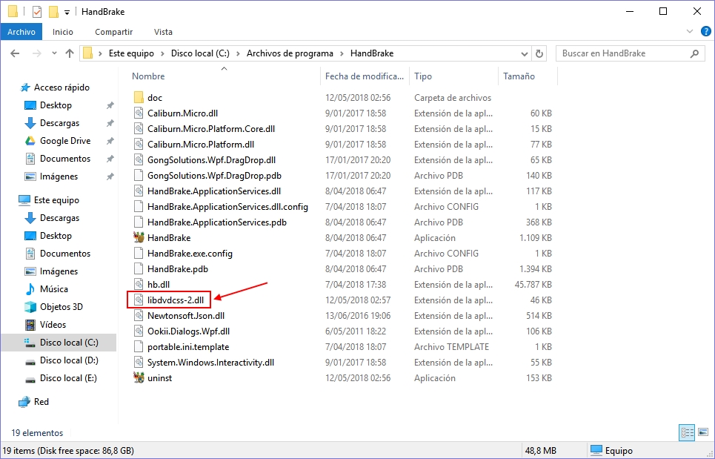The image size is (715, 459).
Task: Open pinned Imágenes under Acceso rápido
Action: [x=59, y=176]
